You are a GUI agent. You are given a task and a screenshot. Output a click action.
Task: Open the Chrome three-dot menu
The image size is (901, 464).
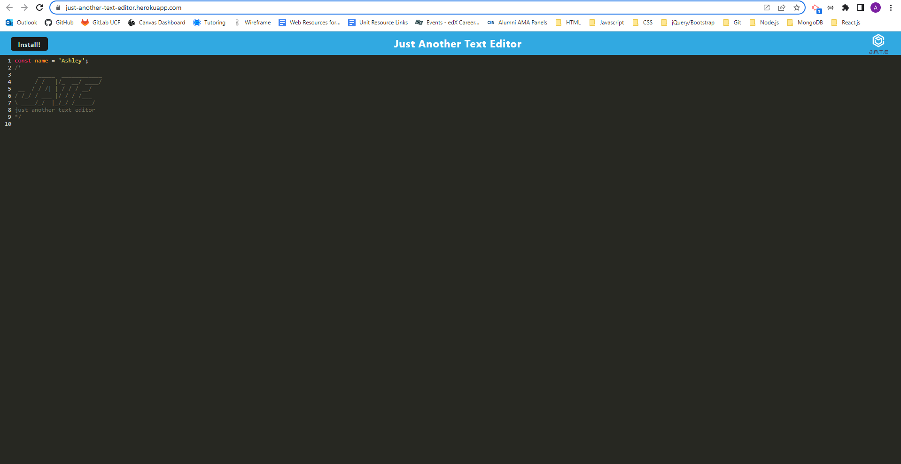[x=890, y=8]
